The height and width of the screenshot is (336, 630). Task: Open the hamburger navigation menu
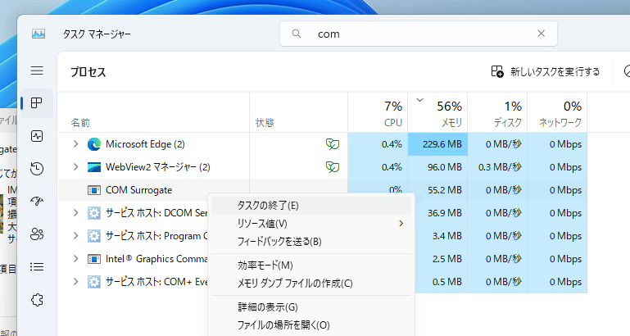pyautogui.click(x=36, y=71)
